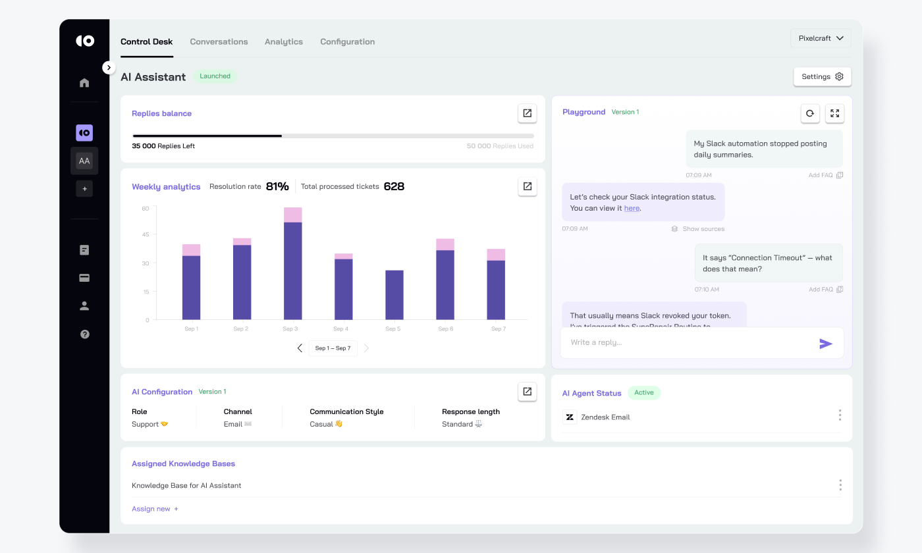Click Assign new knowledge base link
The width and height of the screenshot is (922, 553).
point(155,509)
